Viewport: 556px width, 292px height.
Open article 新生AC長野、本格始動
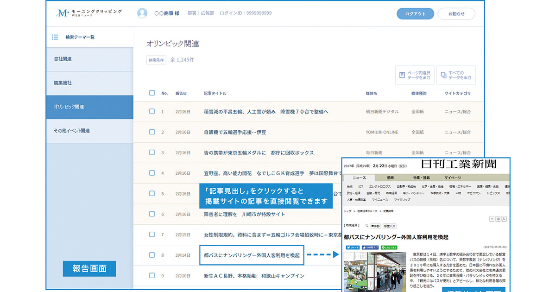(x=254, y=275)
